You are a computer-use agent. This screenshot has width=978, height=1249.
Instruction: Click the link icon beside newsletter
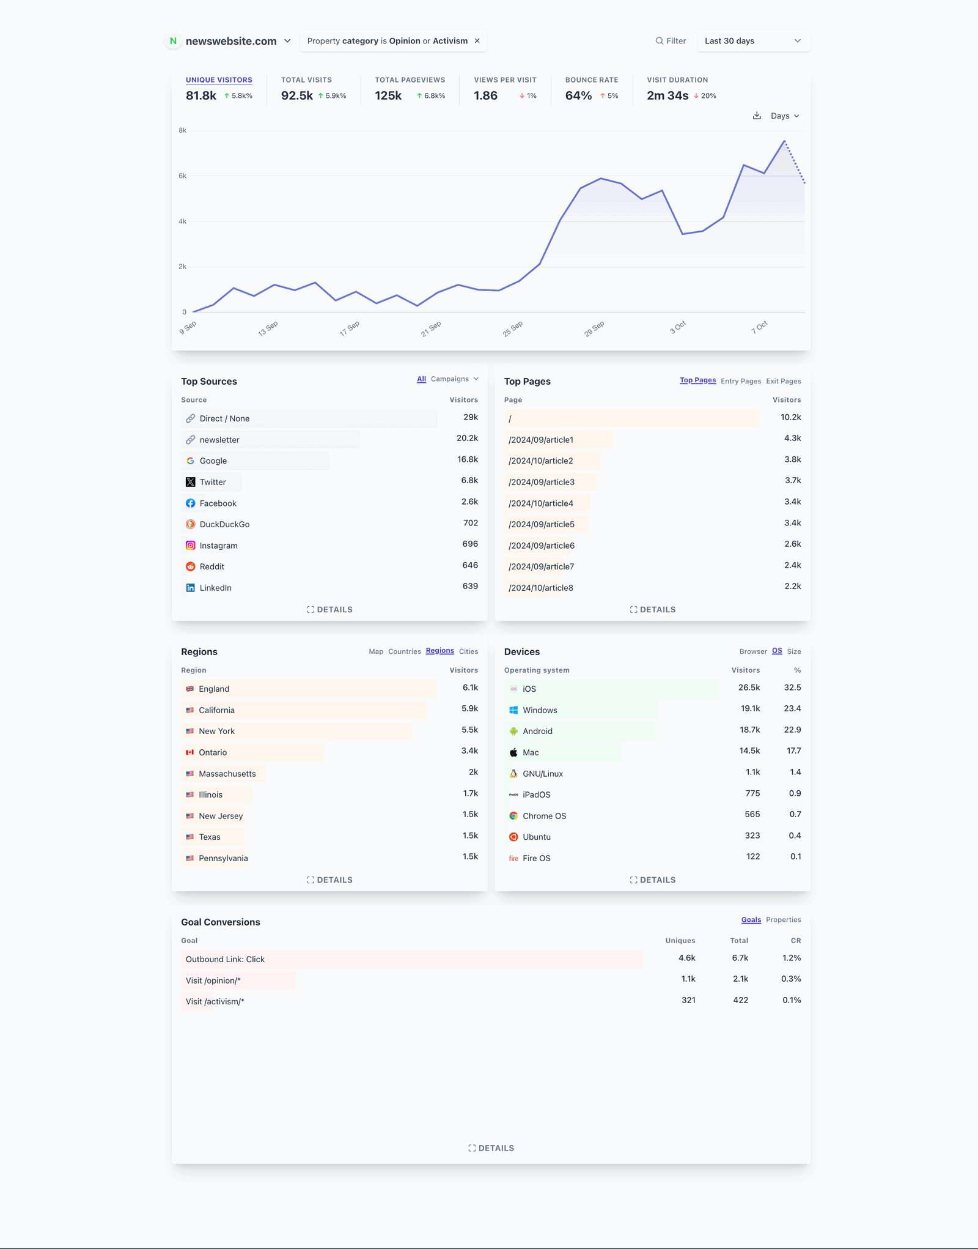[191, 440]
